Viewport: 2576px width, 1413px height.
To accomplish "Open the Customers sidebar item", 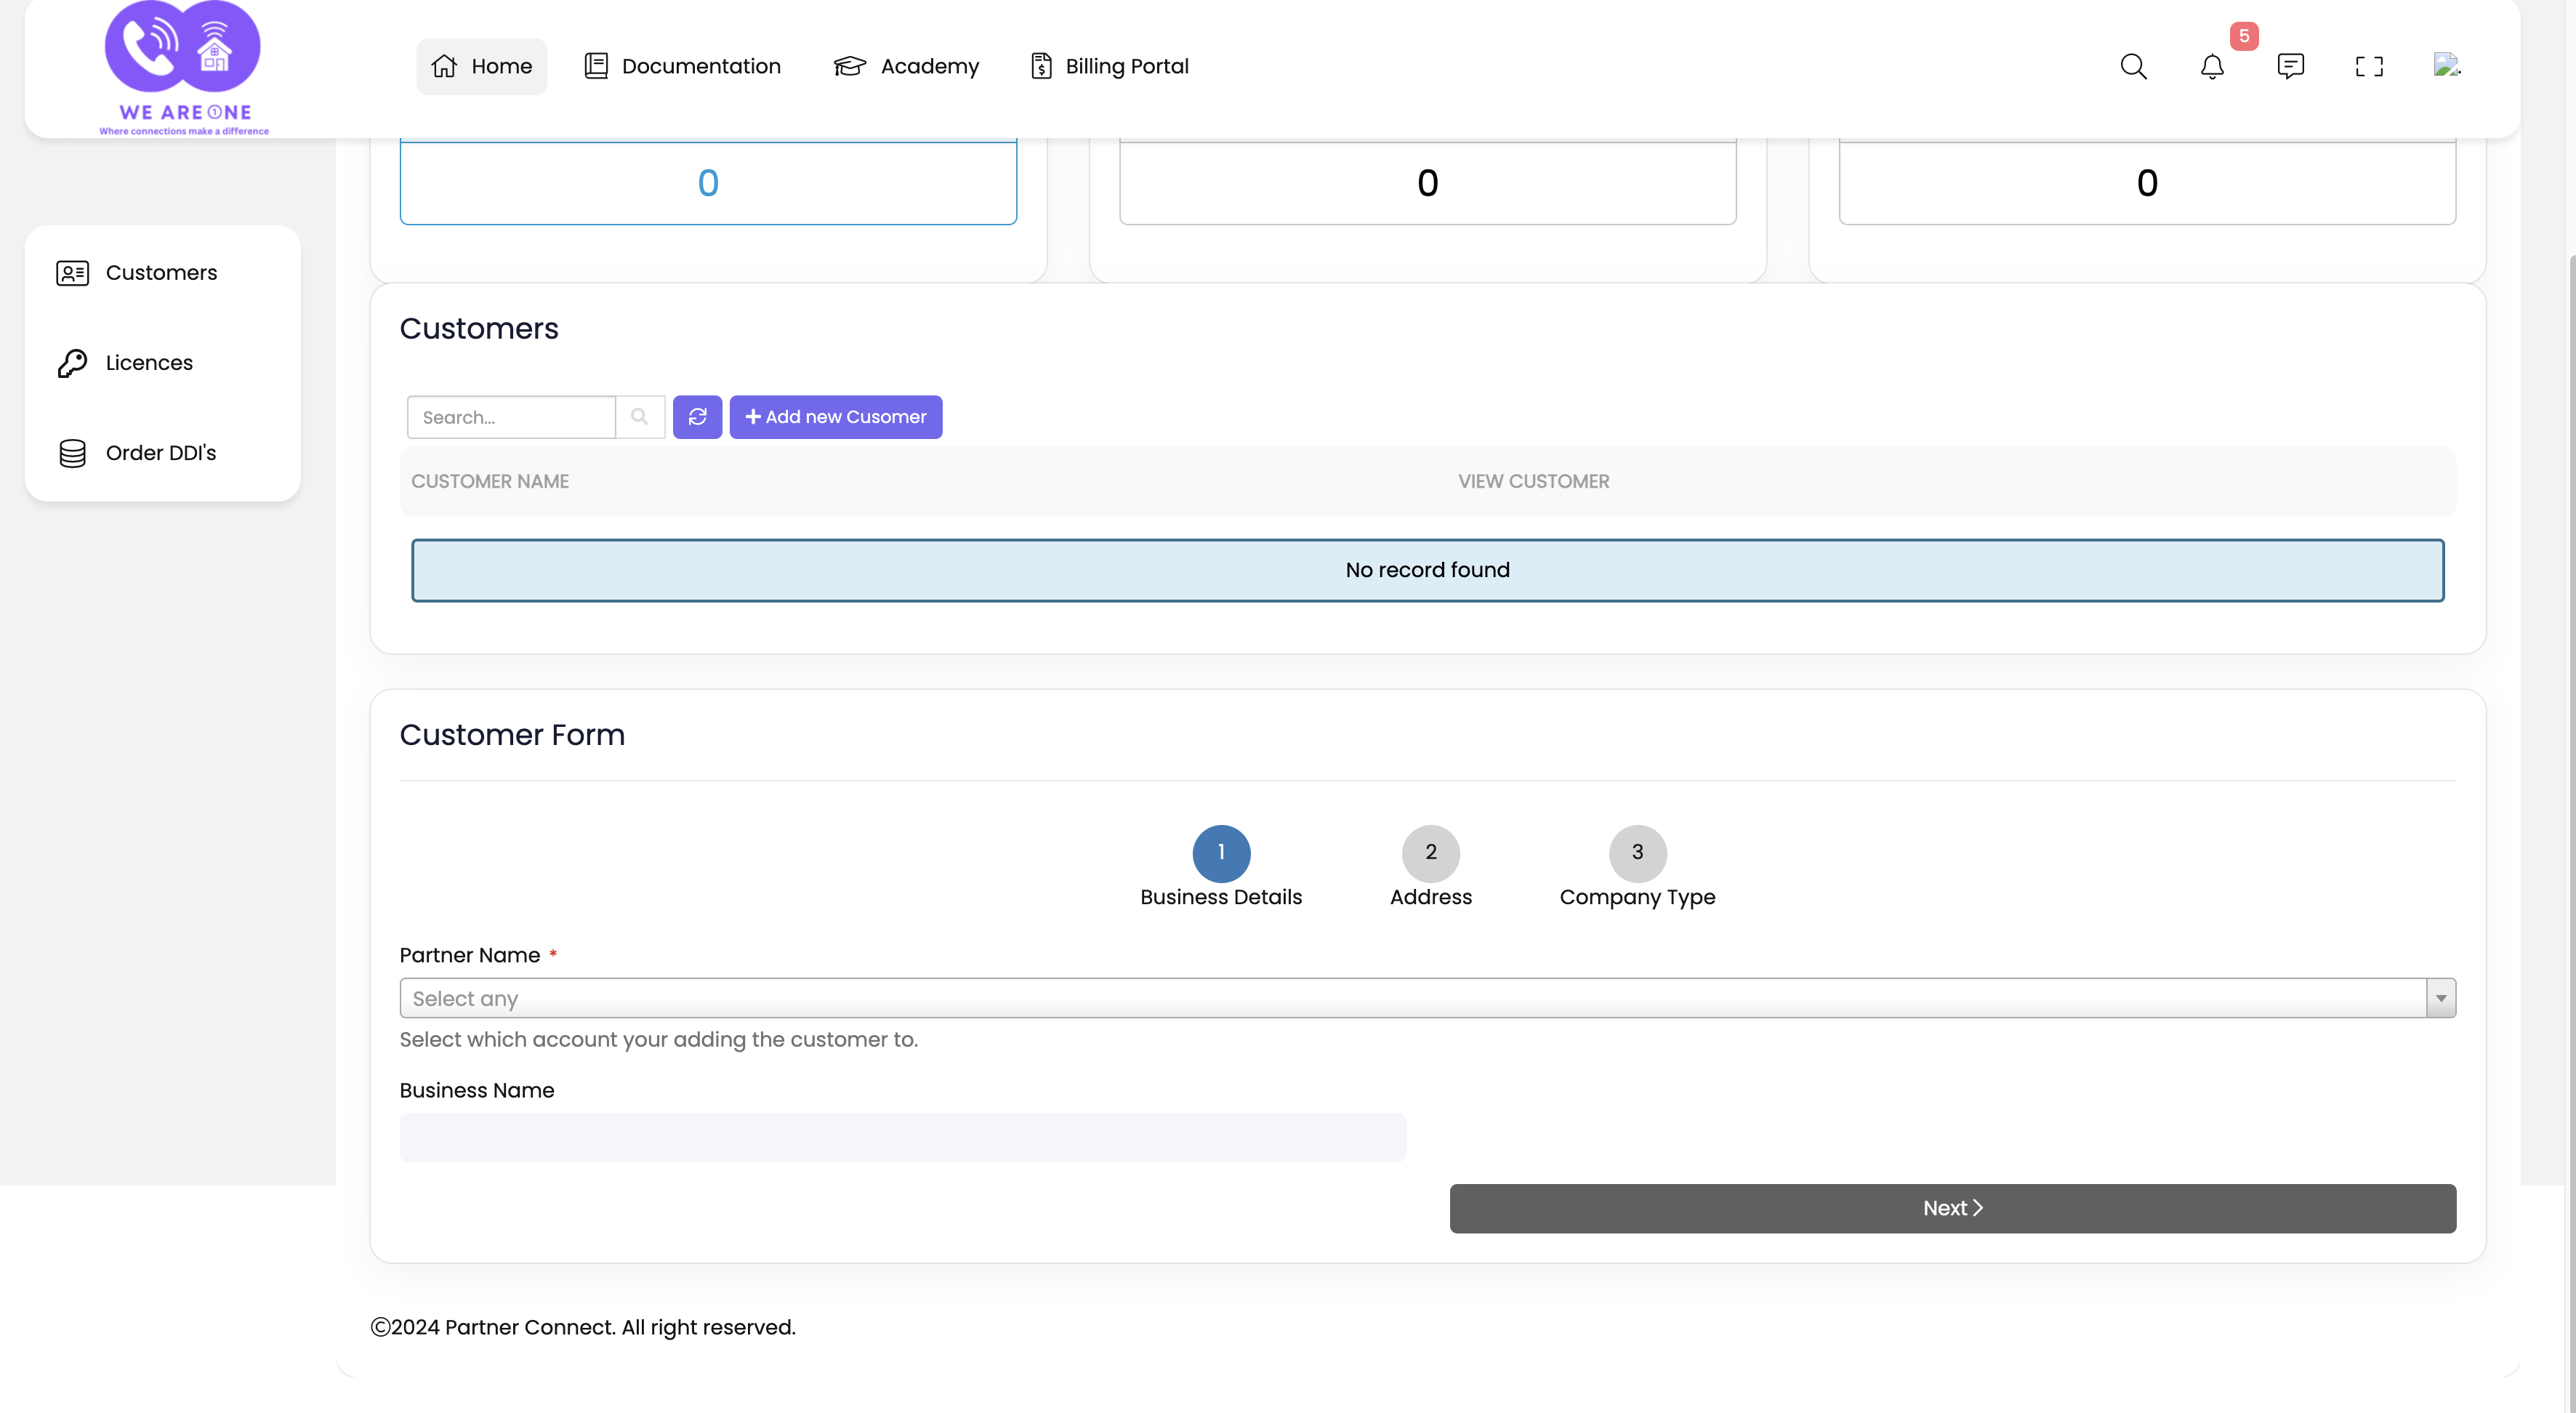I will 162,273.
